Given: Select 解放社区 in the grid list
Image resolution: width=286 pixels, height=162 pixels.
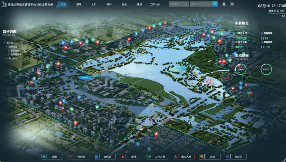Looking at the screenshot, I should [x=15, y=50].
